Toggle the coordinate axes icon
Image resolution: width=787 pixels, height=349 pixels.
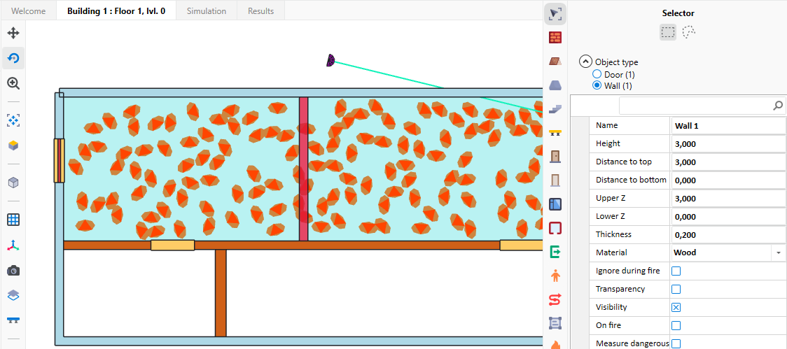pyautogui.click(x=13, y=245)
